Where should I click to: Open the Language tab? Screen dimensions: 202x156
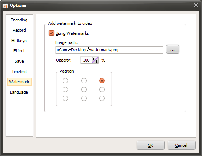pos(19,92)
